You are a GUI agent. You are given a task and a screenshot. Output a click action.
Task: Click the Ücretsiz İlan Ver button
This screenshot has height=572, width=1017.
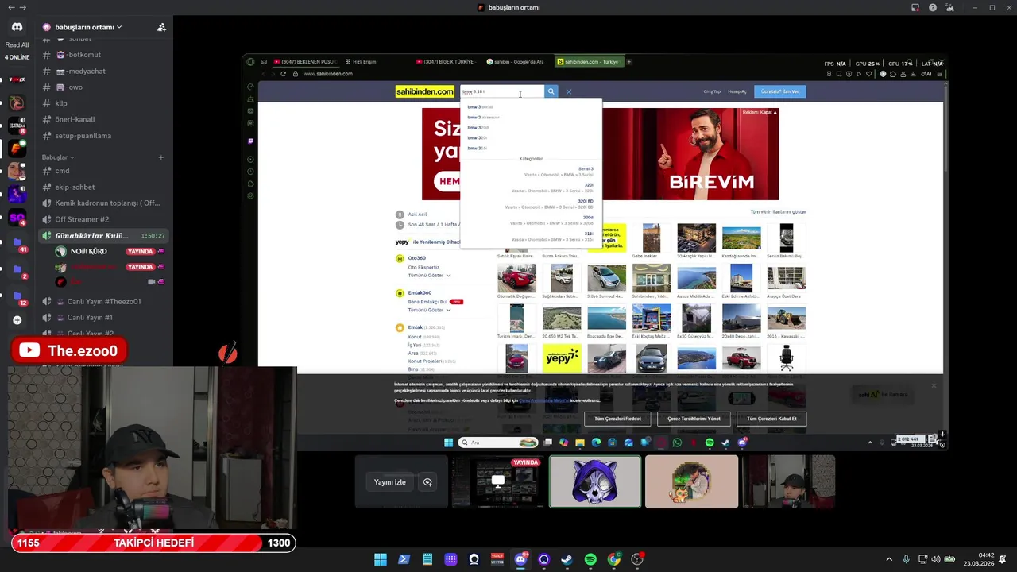point(780,91)
